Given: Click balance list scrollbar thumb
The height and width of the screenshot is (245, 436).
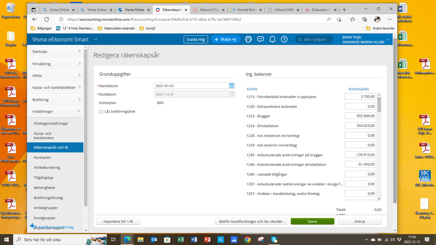Looking at the screenshot, I should [379, 105].
